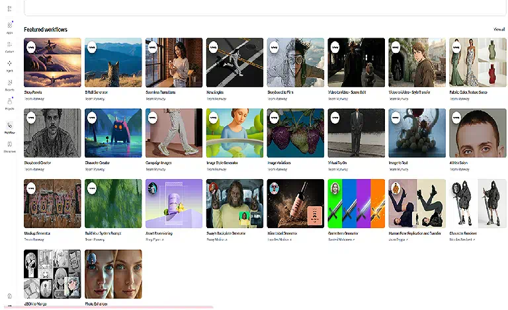Click the Runway badge on Virtual Try On card
Viewport: 508px width, 310px height.
coord(335,118)
